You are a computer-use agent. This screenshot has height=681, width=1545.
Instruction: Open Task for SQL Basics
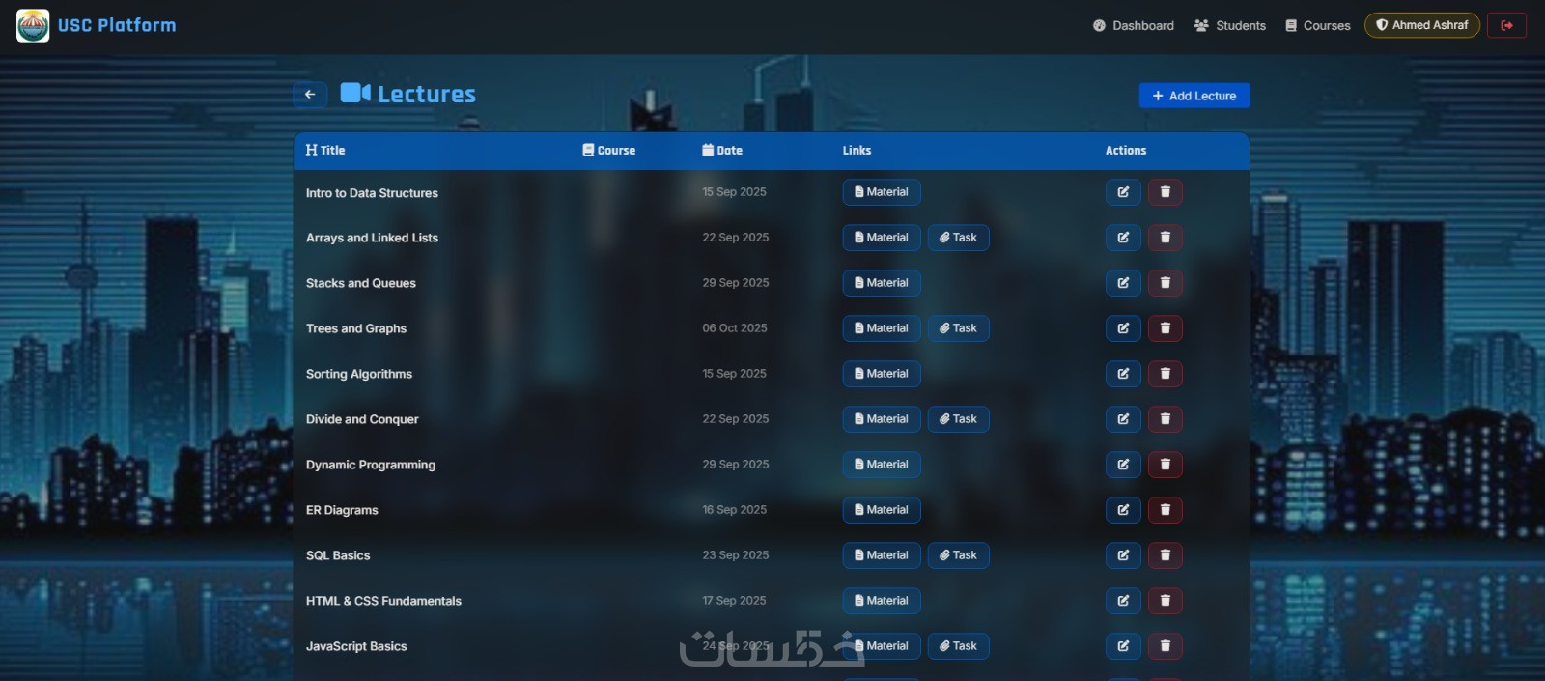pos(959,555)
